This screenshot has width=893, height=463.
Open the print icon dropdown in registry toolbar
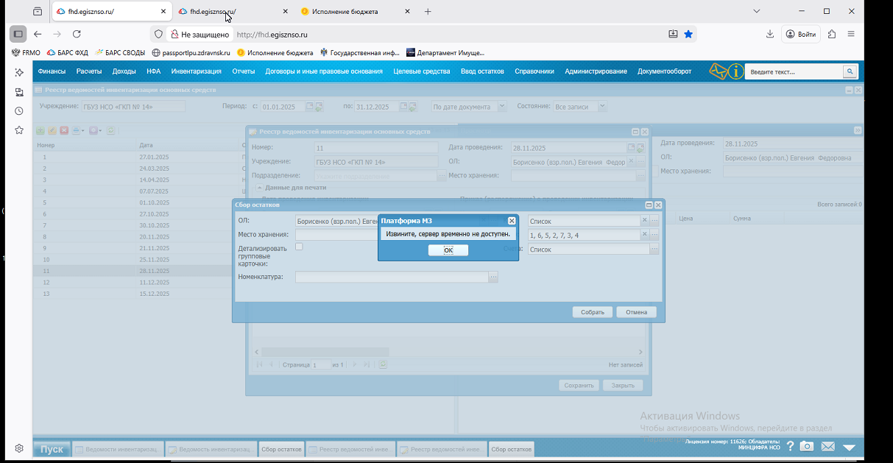(78, 130)
